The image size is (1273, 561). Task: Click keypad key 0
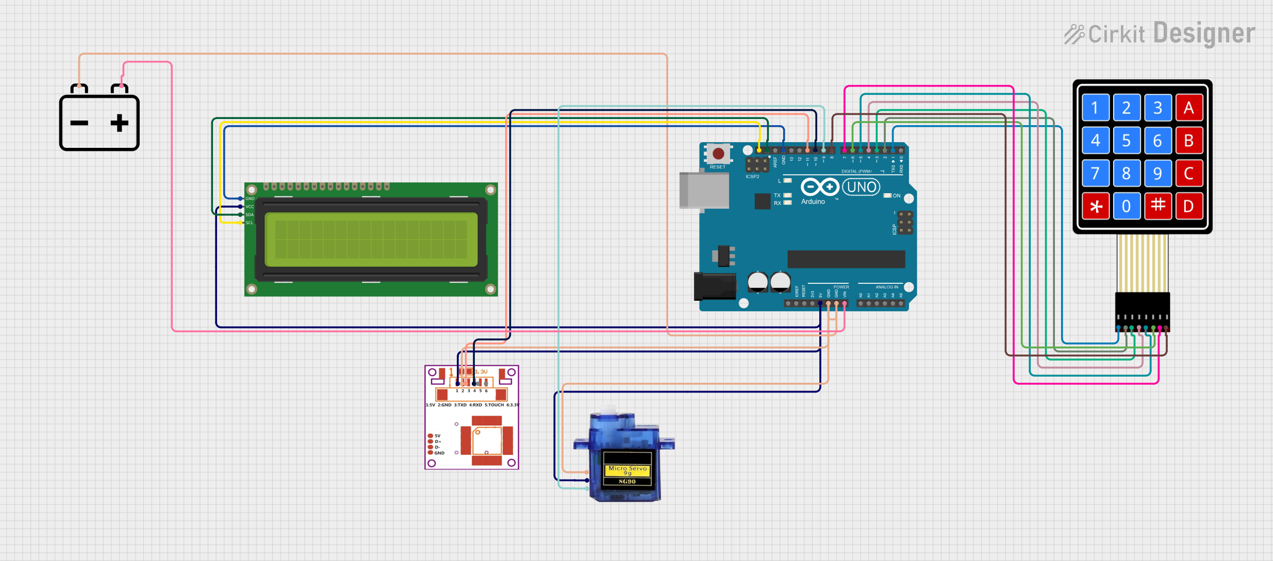tap(1127, 206)
